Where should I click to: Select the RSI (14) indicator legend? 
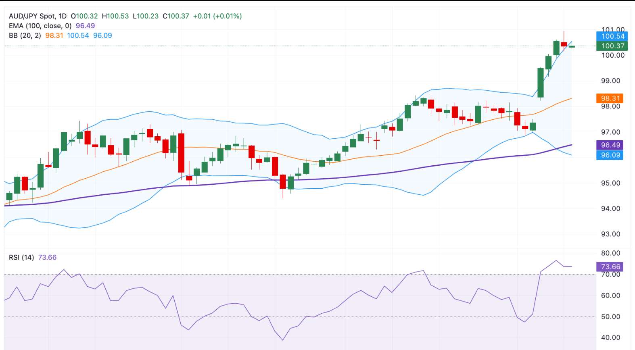[x=21, y=257]
